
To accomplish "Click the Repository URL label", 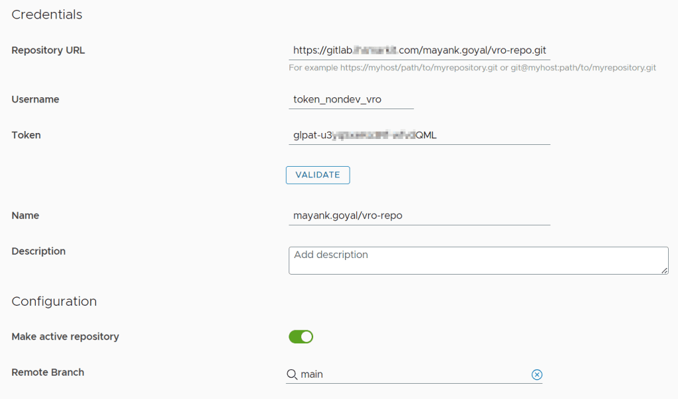I will tap(48, 50).
